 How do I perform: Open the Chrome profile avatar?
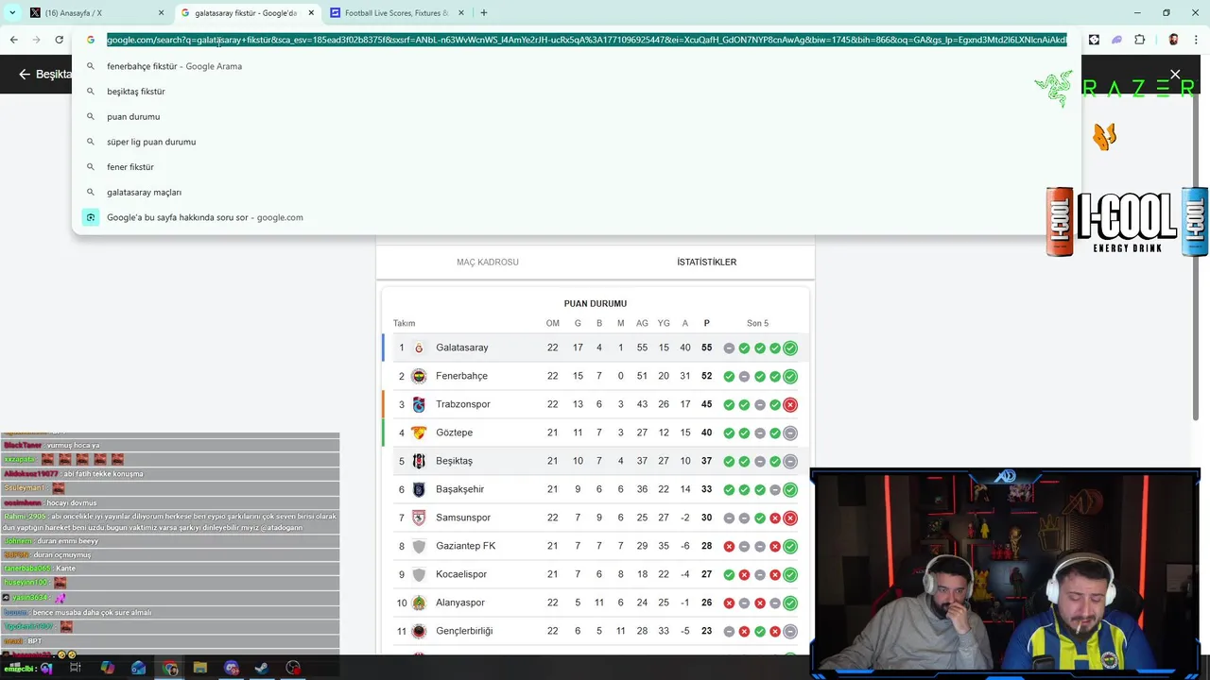pos(1173,40)
